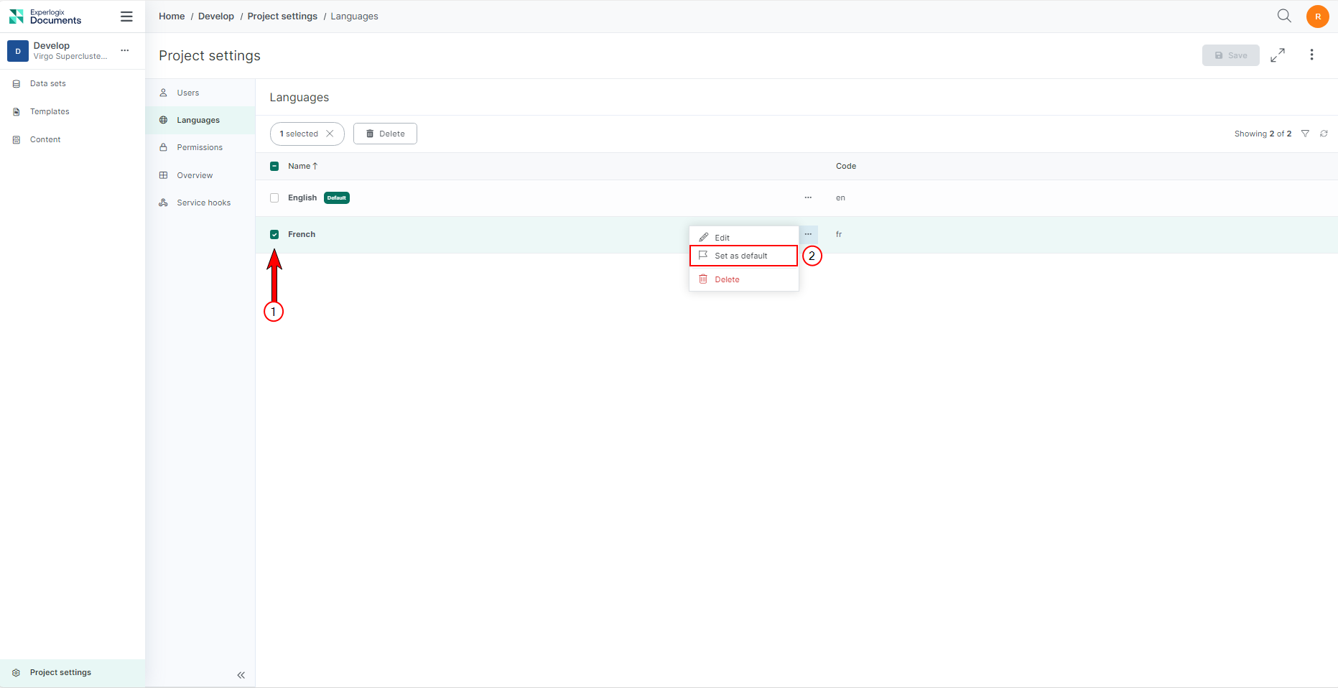Click the Delete toolbar button
The image size is (1338, 688).
385,134
